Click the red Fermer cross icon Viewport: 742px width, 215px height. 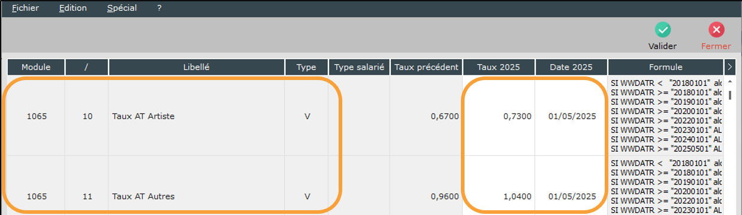[x=716, y=30]
